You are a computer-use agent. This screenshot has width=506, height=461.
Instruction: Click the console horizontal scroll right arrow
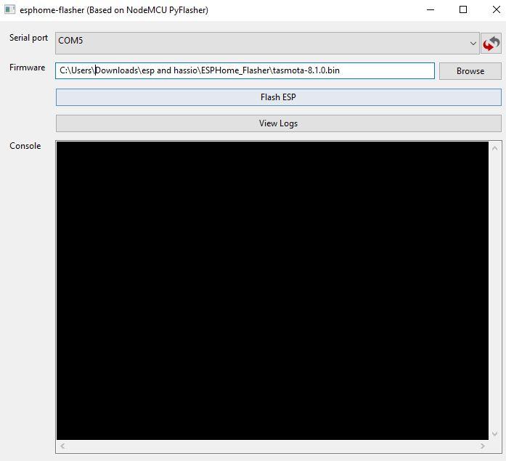(x=483, y=446)
